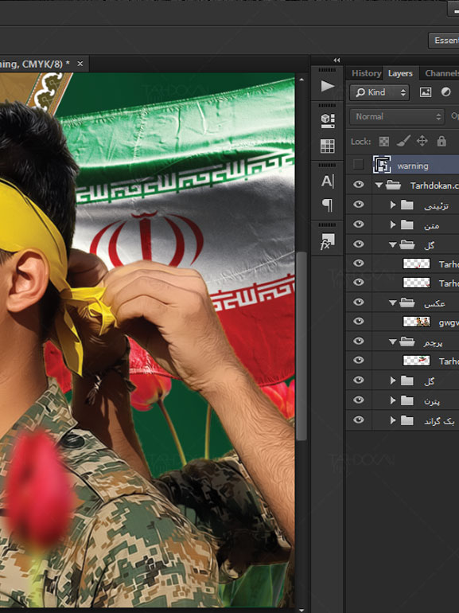
Task: Select the layer named warning
Action: (413, 166)
